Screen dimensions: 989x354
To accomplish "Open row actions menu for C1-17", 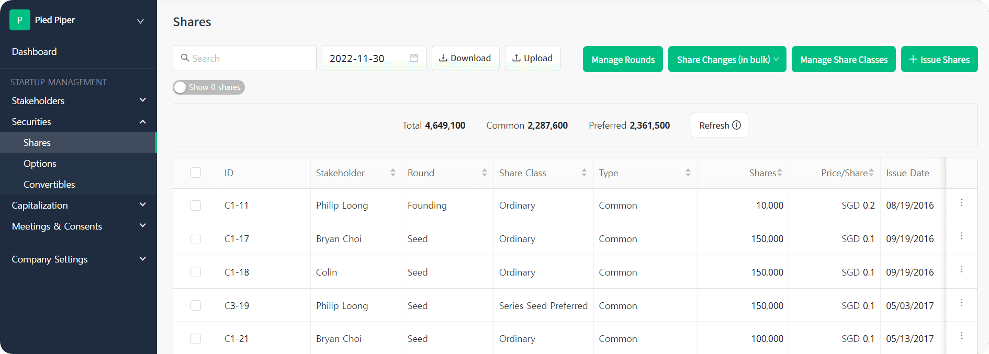I will [962, 236].
